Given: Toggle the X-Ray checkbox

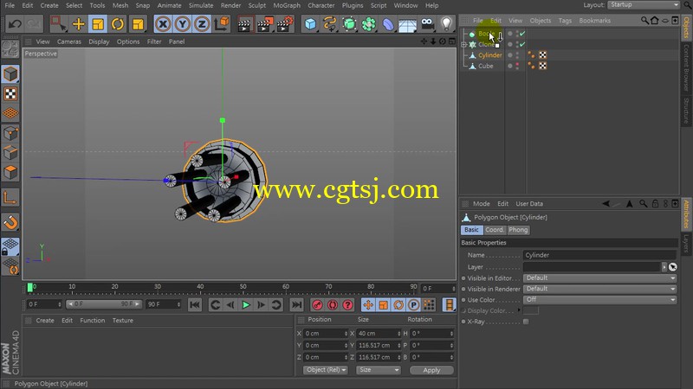Looking at the screenshot, I should [526, 322].
